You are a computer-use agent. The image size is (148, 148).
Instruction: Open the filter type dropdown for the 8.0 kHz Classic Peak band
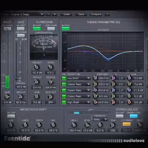pyautogui.click(x=79, y=96)
